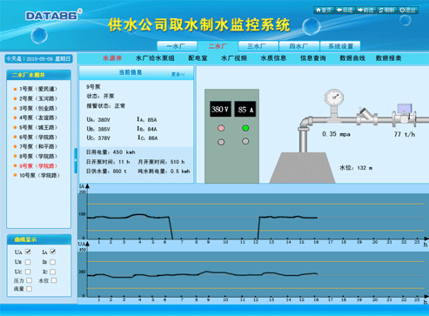Screen dimensions: 429x316
Task: Click the 380 V voltage display
Action: (220, 109)
